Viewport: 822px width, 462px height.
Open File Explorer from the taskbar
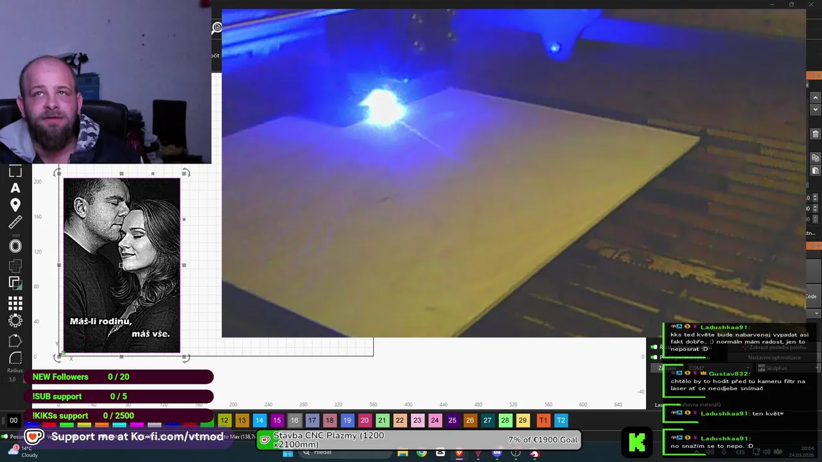point(403,453)
